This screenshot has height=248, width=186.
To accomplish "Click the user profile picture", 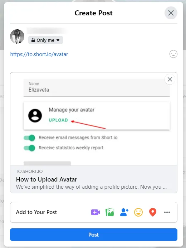I will click(x=17, y=36).
